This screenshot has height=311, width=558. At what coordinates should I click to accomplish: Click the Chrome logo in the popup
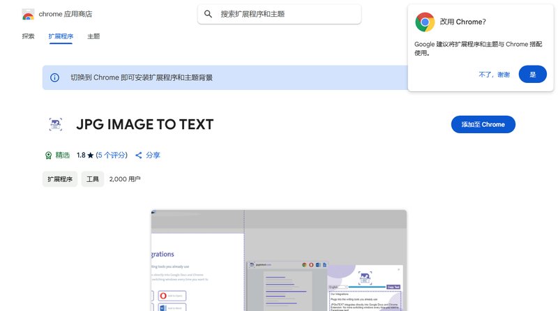425,22
